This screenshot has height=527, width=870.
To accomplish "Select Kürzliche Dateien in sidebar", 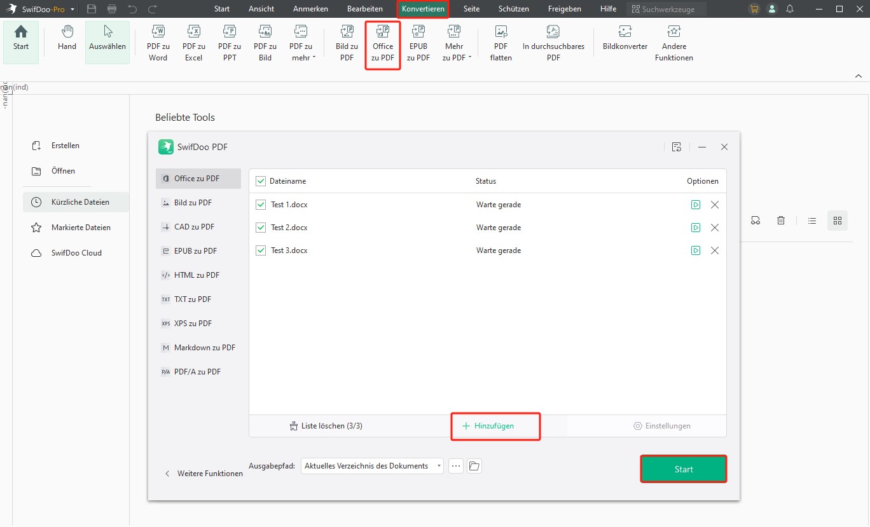I will [x=75, y=202].
